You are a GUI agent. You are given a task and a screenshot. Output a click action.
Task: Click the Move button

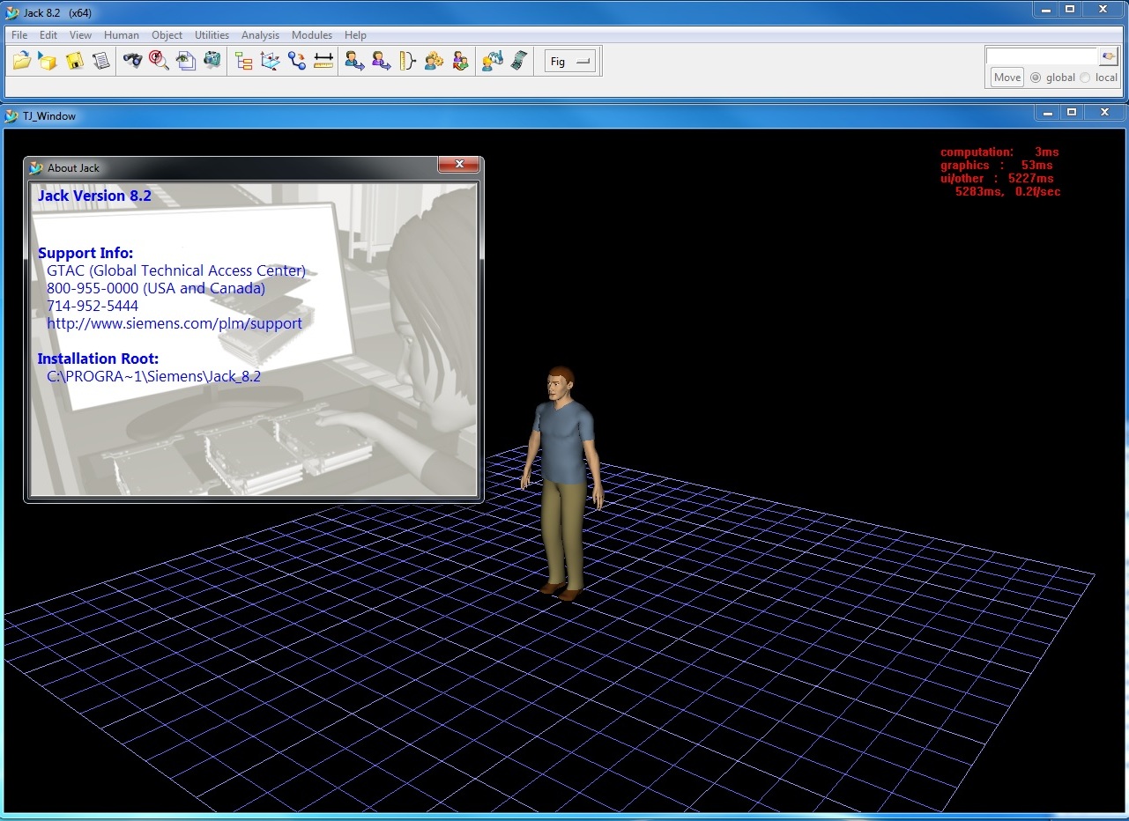pyautogui.click(x=1006, y=78)
